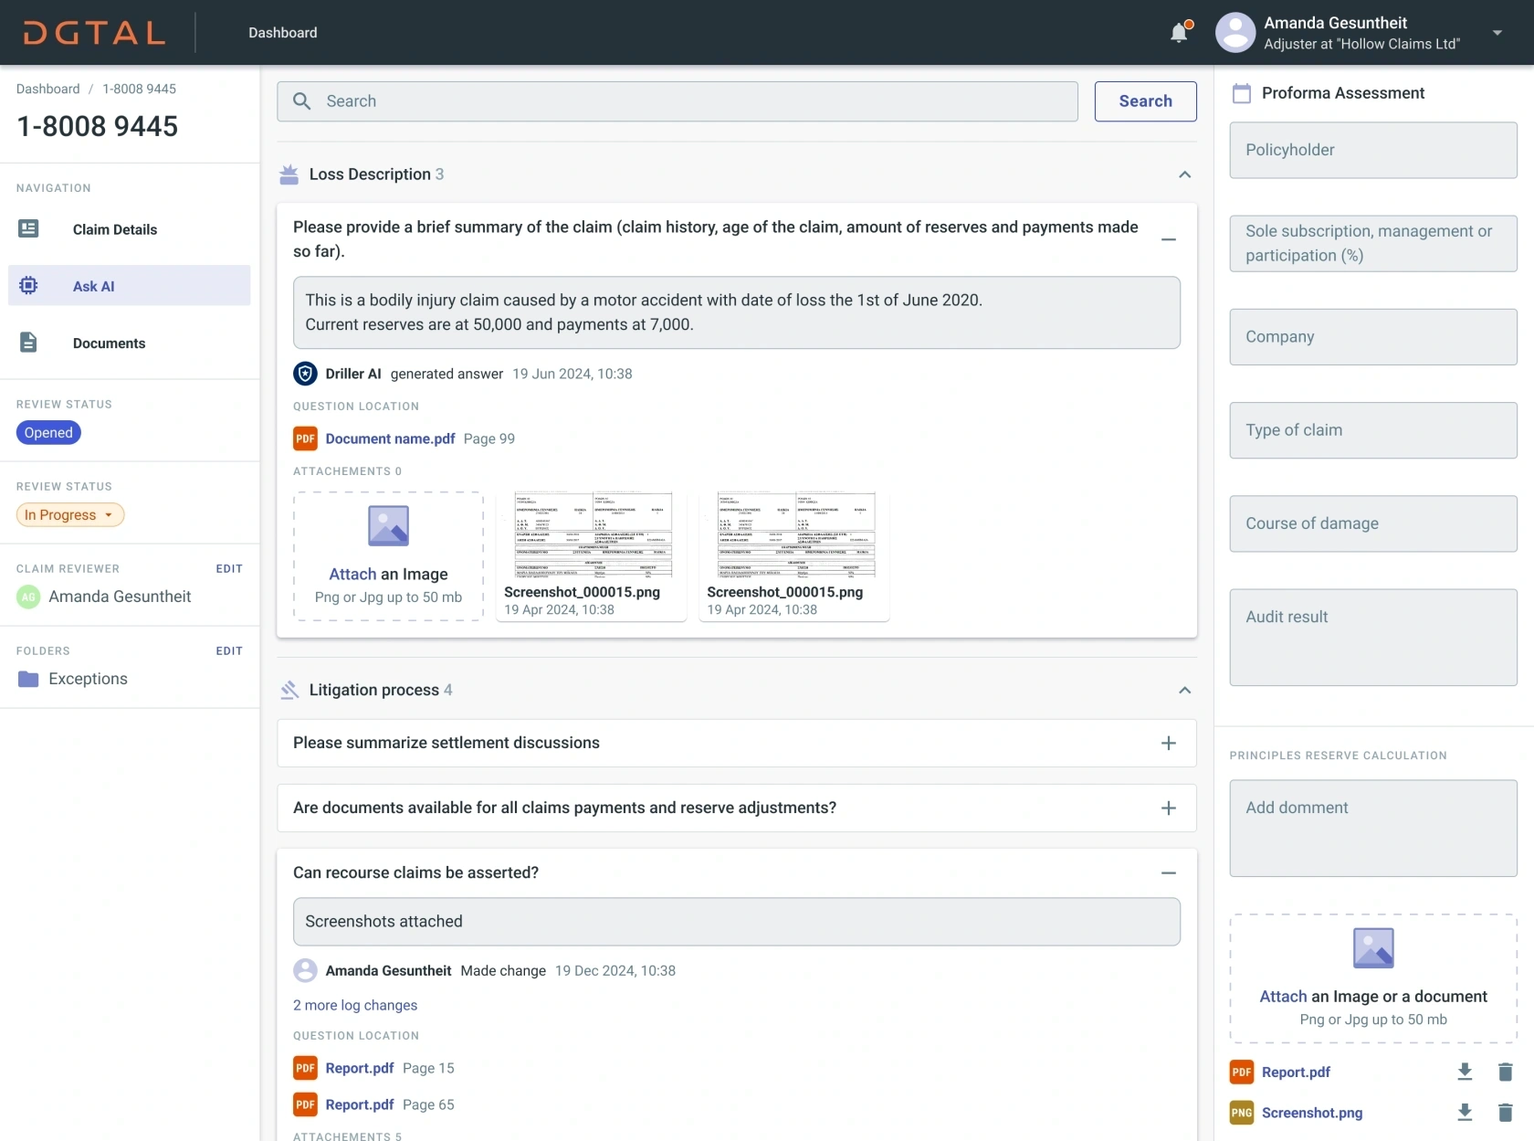Click the DGTAL logo
The width and height of the screenshot is (1534, 1141).
click(95, 33)
